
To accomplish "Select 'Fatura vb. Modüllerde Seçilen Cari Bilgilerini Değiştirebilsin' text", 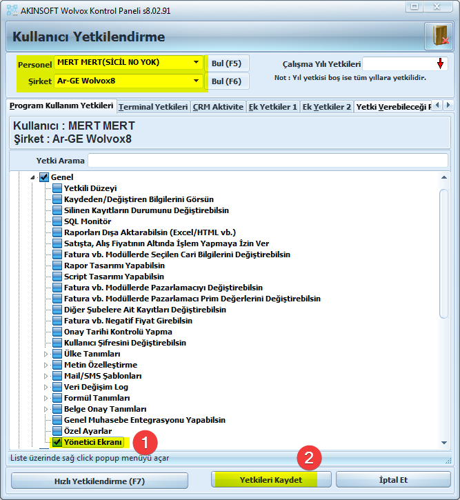I will pyautogui.click(x=177, y=254).
